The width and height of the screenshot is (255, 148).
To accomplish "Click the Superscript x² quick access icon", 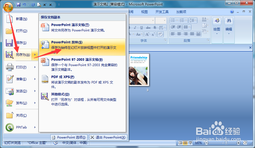I will point(45,5).
